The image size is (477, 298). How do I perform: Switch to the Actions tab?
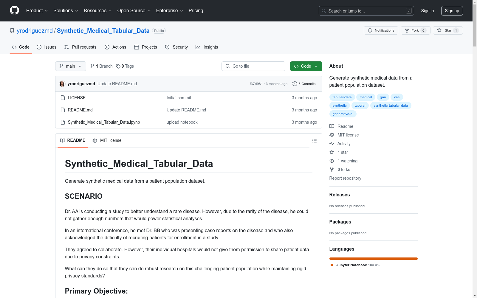point(115,47)
